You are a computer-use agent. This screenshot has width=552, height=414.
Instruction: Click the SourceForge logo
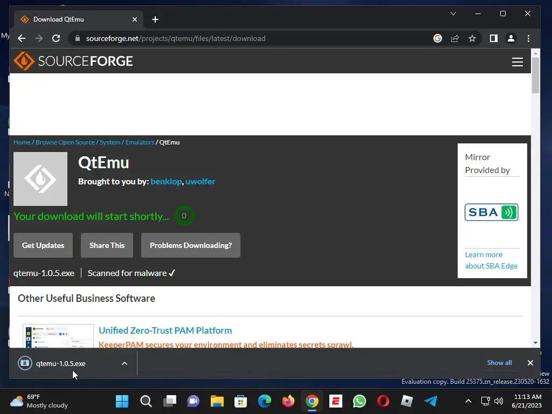click(73, 61)
